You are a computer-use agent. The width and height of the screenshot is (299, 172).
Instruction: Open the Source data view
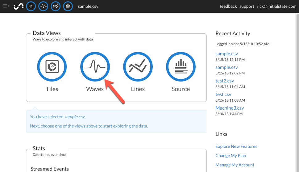pos(181,67)
